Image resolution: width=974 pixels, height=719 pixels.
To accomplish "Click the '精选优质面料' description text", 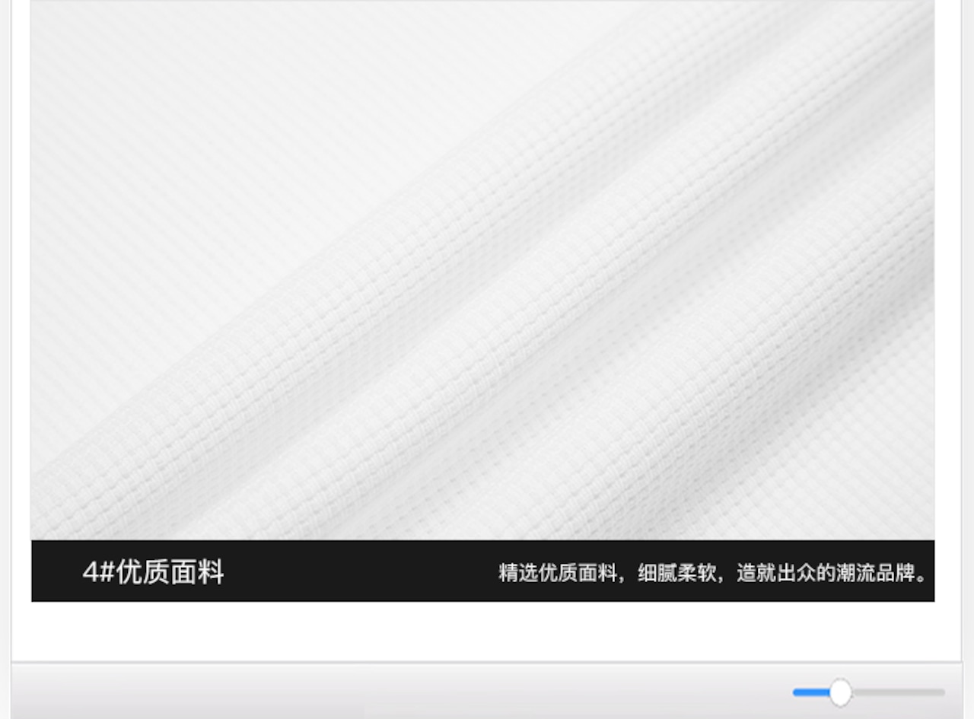I will (713, 572).
